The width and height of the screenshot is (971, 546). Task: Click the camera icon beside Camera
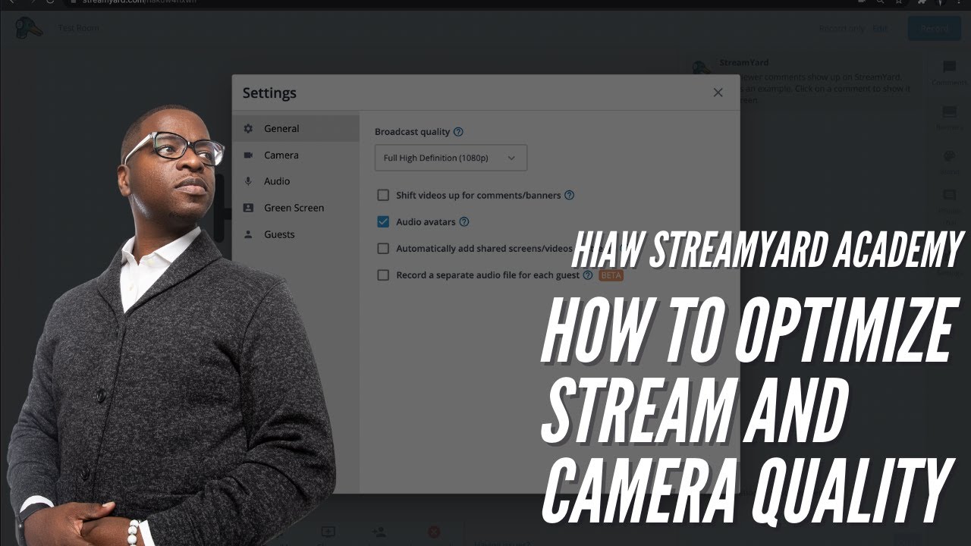click(x=248, y=155)
